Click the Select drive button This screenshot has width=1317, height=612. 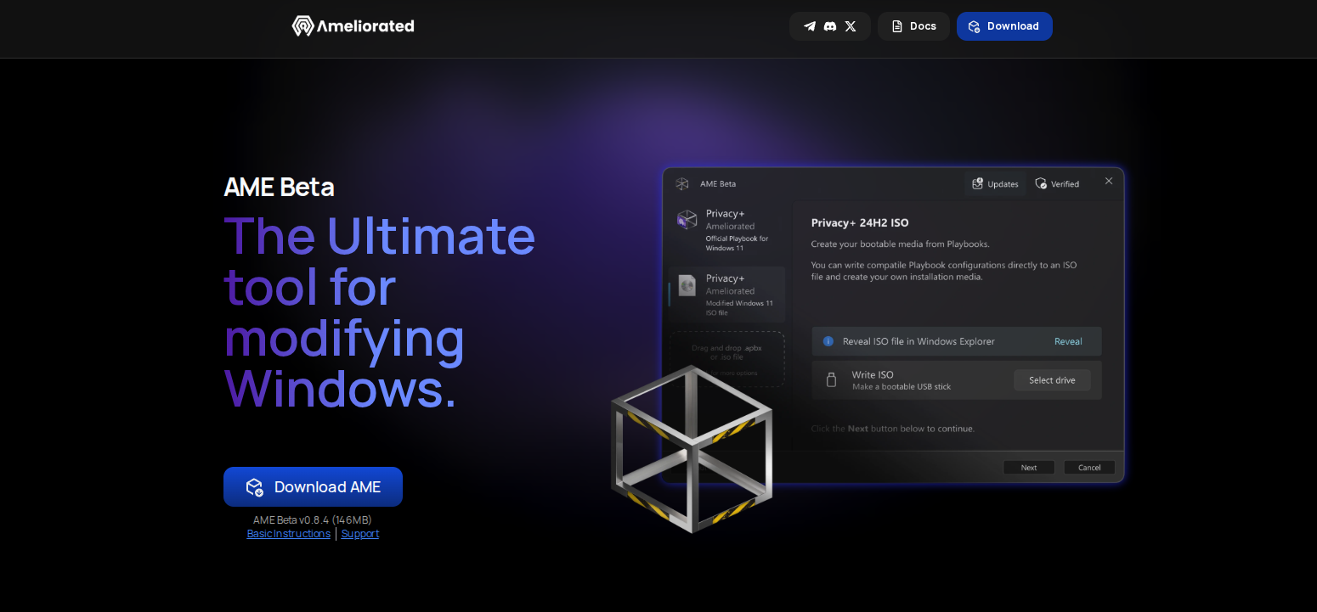[1052, 380]
